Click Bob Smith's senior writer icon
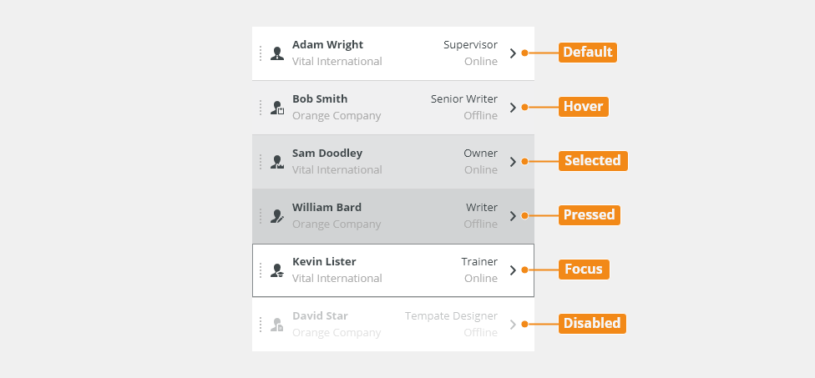 pyautogui.click(x=277, y=108)
